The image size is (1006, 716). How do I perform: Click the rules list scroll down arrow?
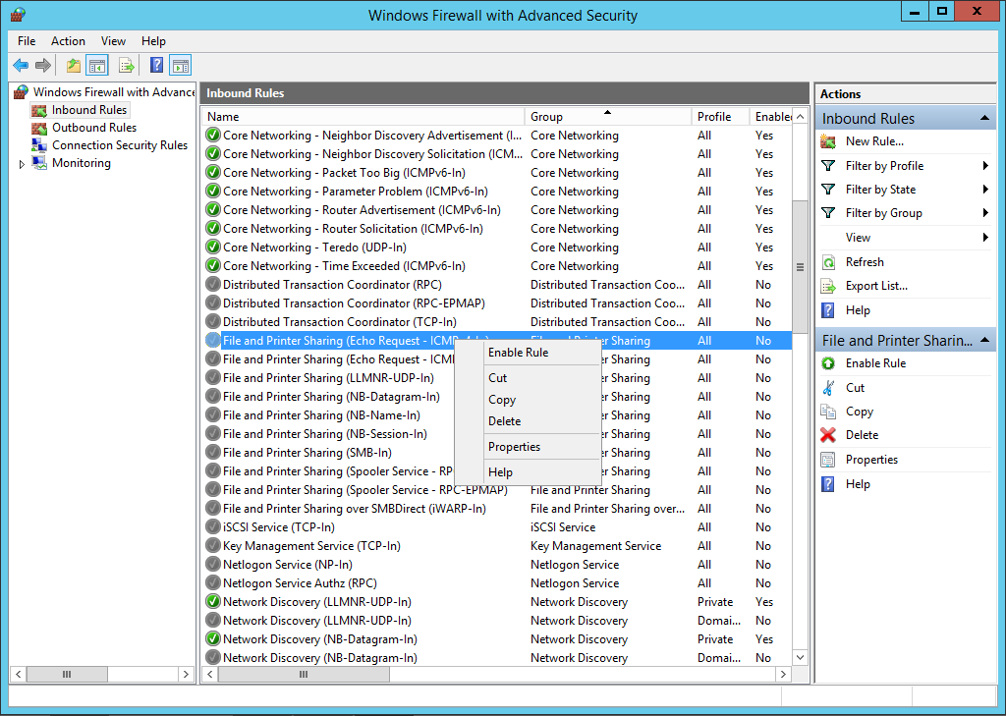coord(800,657)
